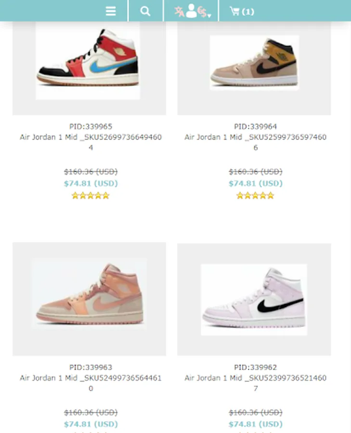Viewport: 351px width, 433px height.
Task: Open Air Jordan 1 Mid SKU525997365974606 link
Action: [255, 142]
